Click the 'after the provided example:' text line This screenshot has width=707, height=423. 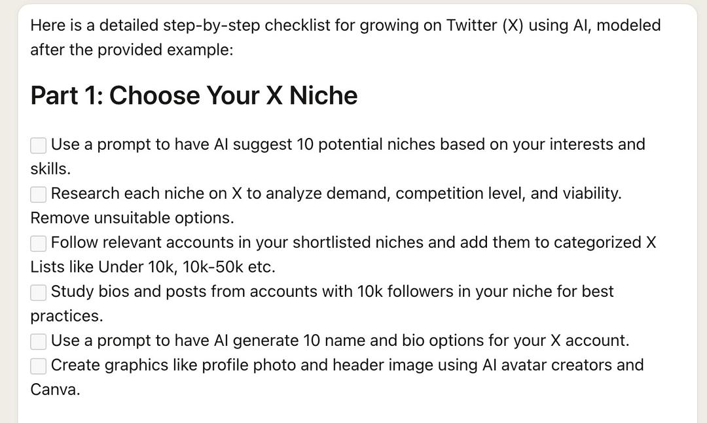pyautogui.click(x=132, y=50)
